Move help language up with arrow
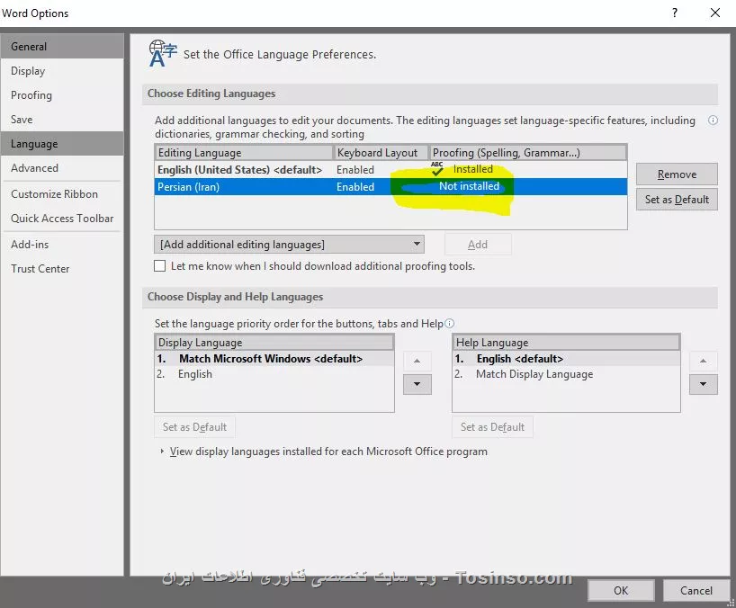The width and height of the screenshot is (736, 608). click(703, 361)
